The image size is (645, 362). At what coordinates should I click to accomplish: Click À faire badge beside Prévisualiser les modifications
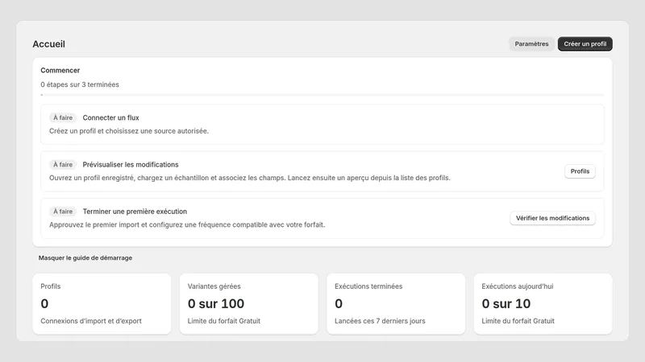[63, 165]
